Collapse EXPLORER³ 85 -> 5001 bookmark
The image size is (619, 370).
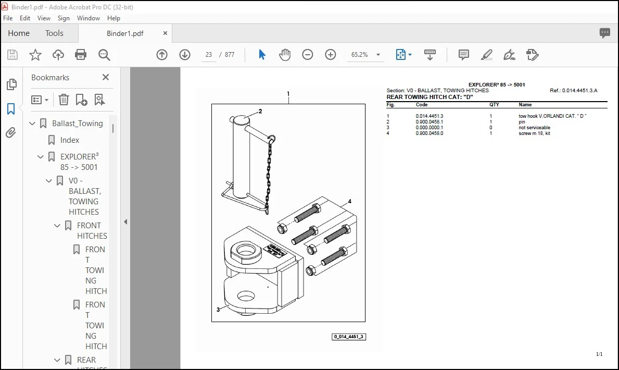40,156
